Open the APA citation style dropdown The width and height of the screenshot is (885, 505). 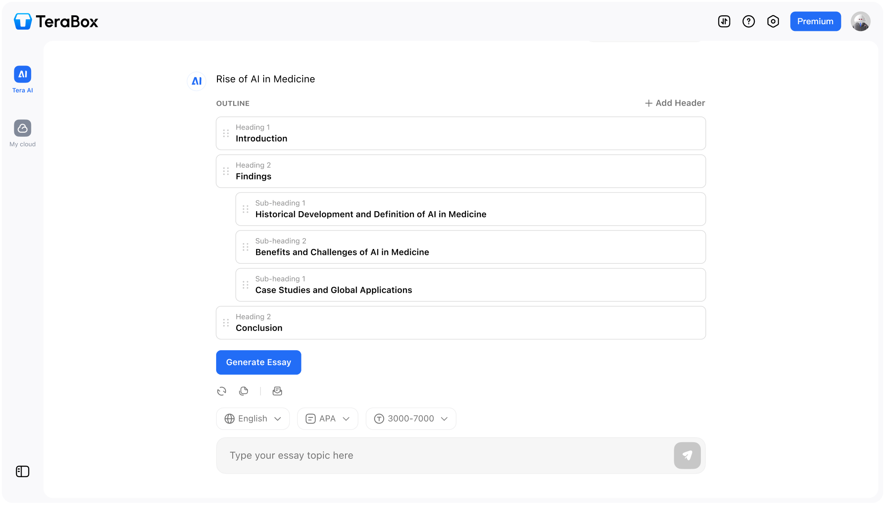pos(327,418)
